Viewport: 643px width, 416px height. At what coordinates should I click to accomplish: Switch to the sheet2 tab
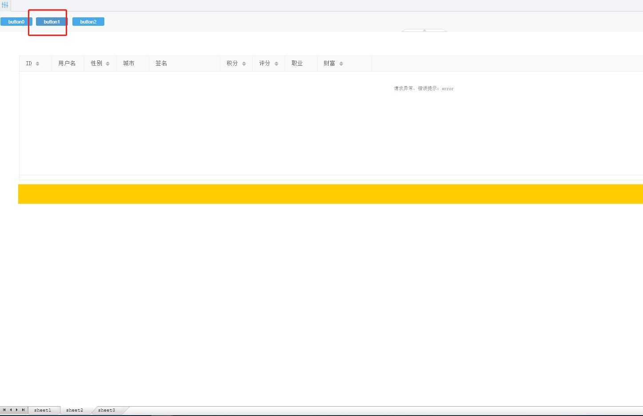click(x=75, y=410)
